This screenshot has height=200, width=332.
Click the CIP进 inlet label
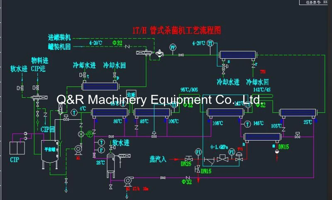[38, 69]
